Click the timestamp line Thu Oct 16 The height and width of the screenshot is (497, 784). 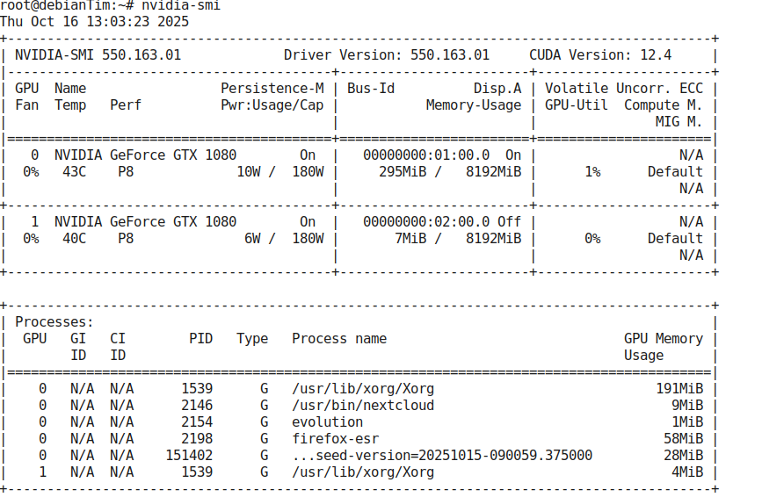(x=94, y=22)
